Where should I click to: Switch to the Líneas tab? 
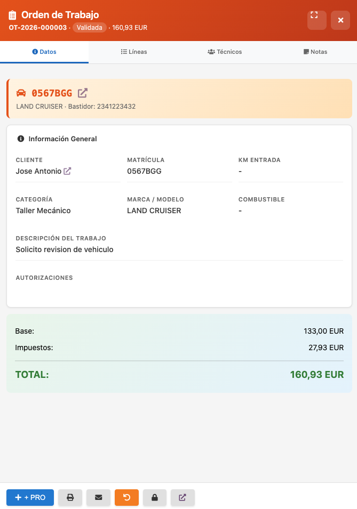[x=134, y=52]
